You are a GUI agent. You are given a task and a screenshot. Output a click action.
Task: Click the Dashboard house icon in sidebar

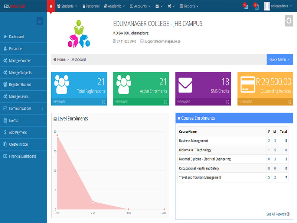(x=5, y=36)
